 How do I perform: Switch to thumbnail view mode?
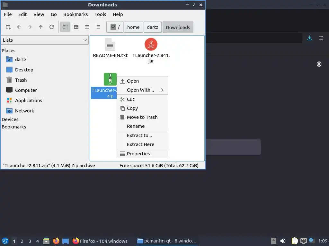76,27
